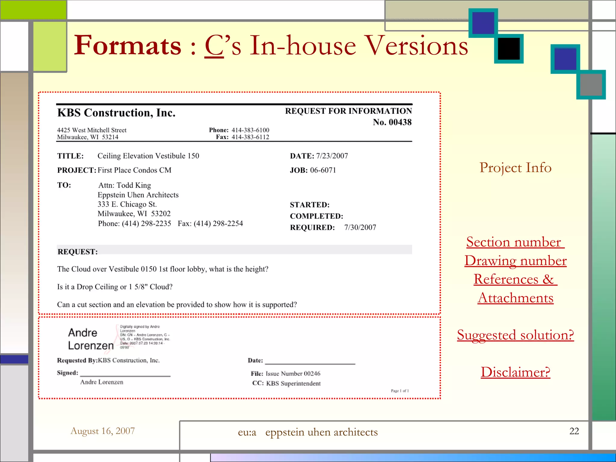616x462 pixels.
Task: Select required date '7/30/2007'
Action: 360,227
